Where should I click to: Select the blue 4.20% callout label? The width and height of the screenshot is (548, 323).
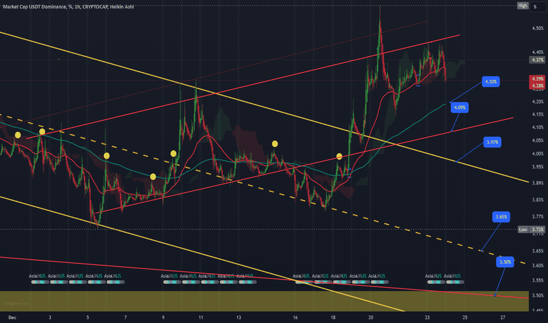tap(491, 82)
